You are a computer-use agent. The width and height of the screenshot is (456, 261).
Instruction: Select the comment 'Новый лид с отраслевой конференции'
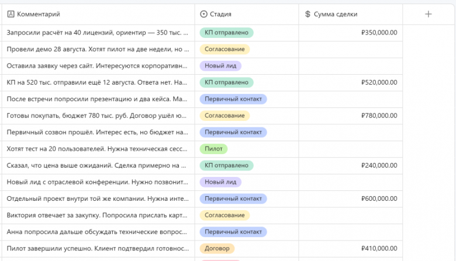click(98, 182)
